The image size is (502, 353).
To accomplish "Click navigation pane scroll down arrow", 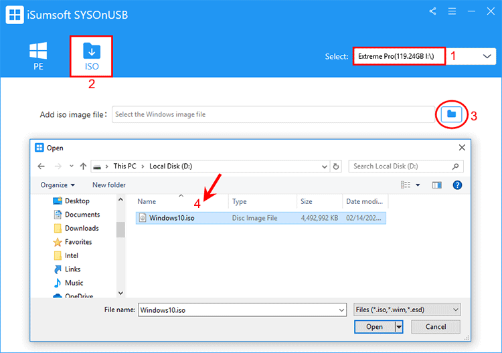I will click(120, 293).
